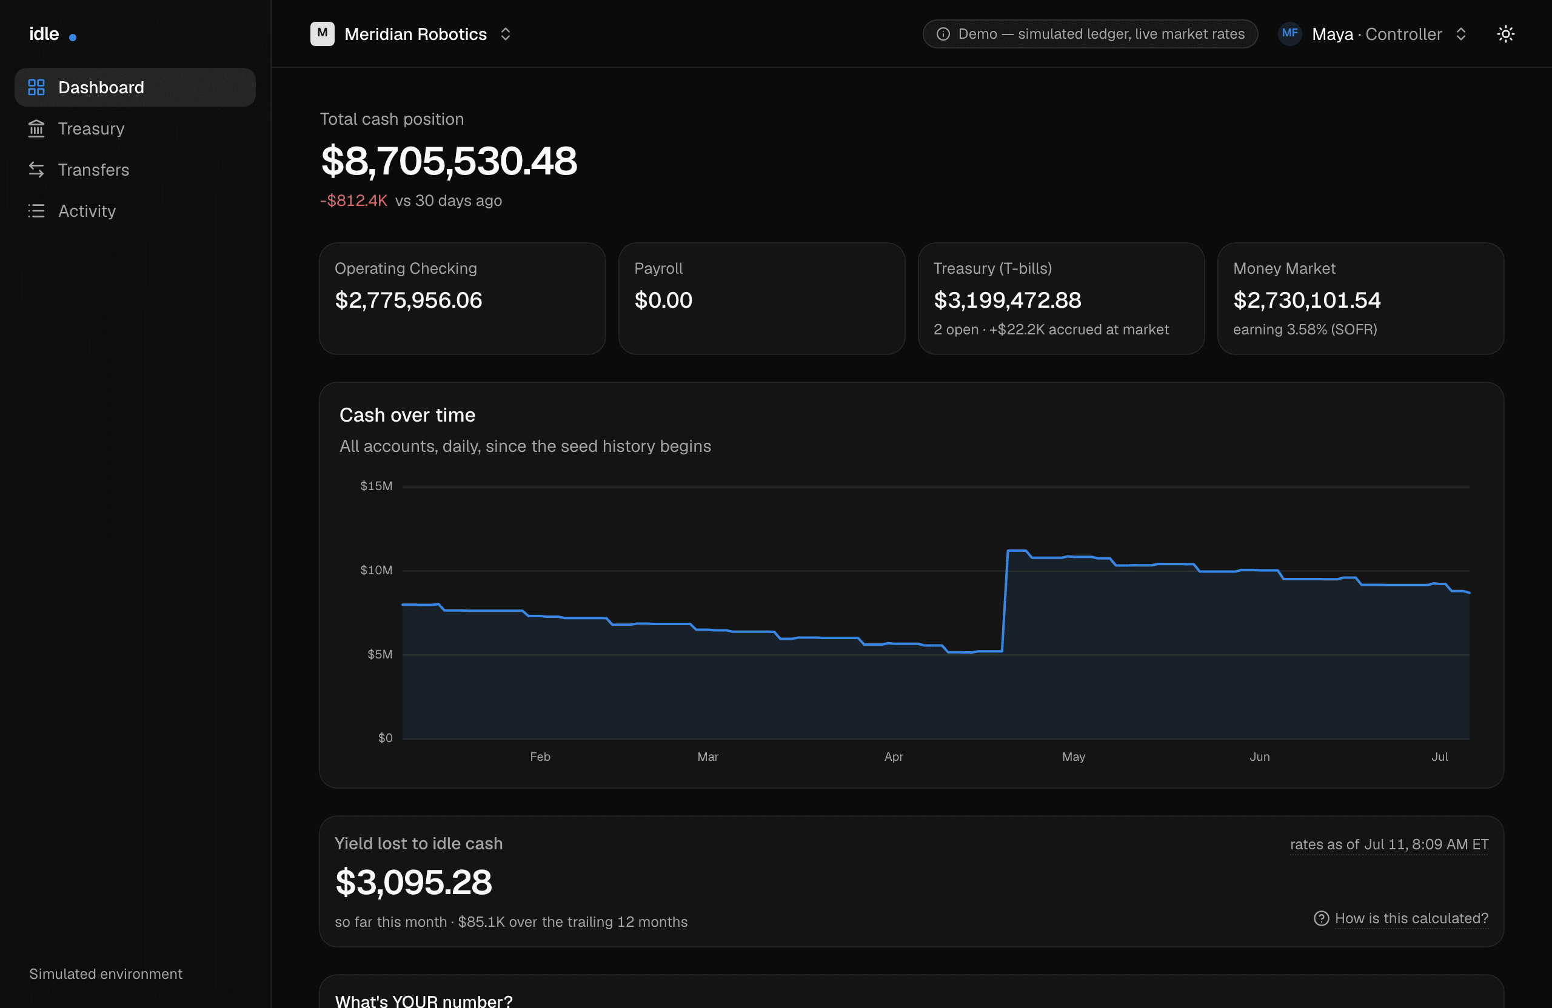The height and width of the screenshot is (1008, 1552).
Task: Click the Apr axis label
Action: click(x=894, y=757)
